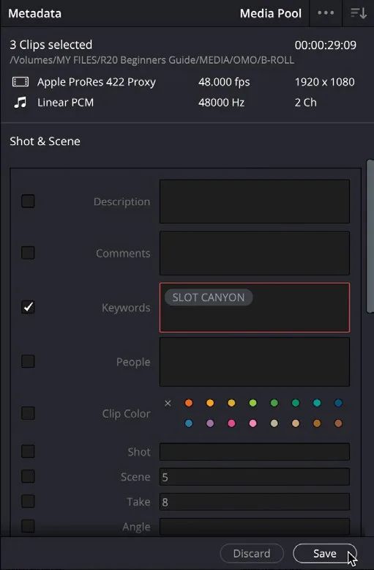Click the Take field containing 8
374x570 pixels.
point(255,502)
